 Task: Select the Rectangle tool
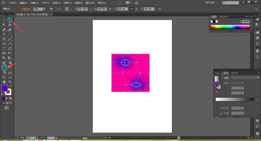pos(4,39)
